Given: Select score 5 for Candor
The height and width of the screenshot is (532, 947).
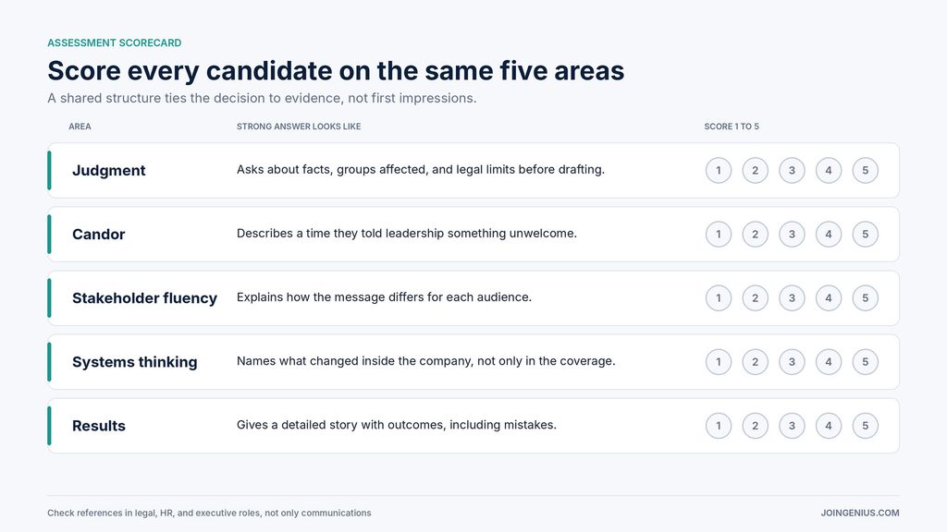Looking at the screenshot, I should (865, 234).
